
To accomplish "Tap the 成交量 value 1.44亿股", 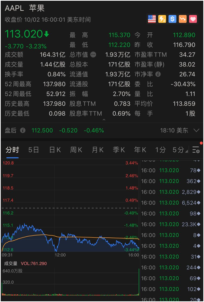I will (53, 65).
